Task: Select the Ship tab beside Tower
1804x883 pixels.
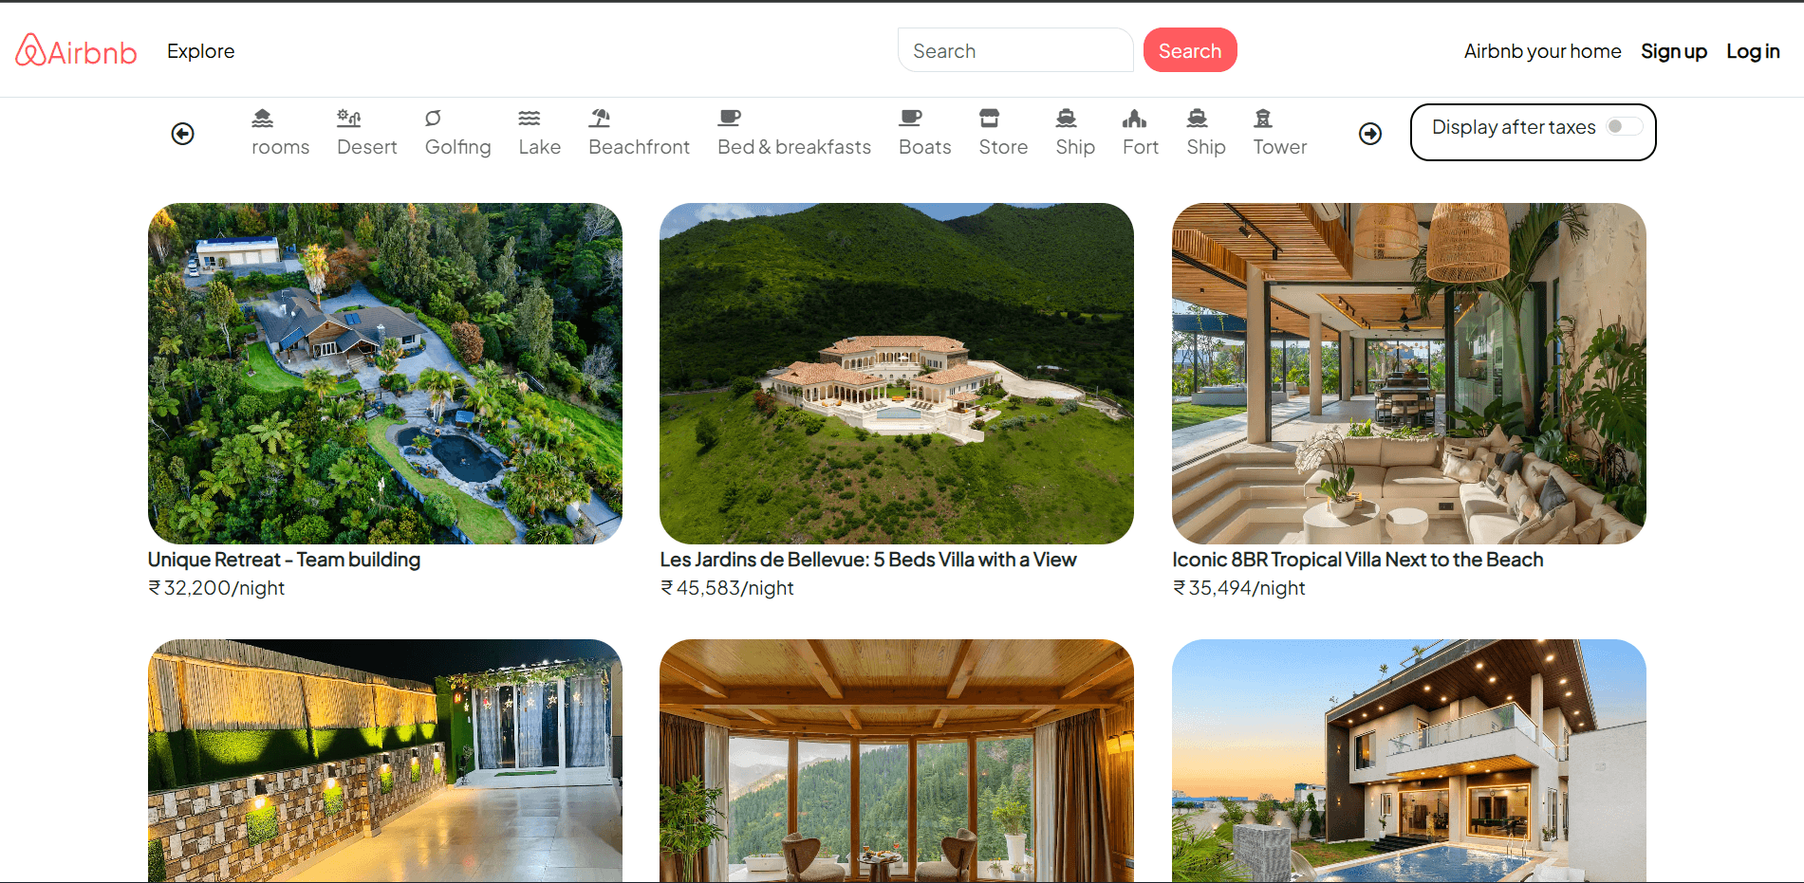Action: [x=1206, y=133]
